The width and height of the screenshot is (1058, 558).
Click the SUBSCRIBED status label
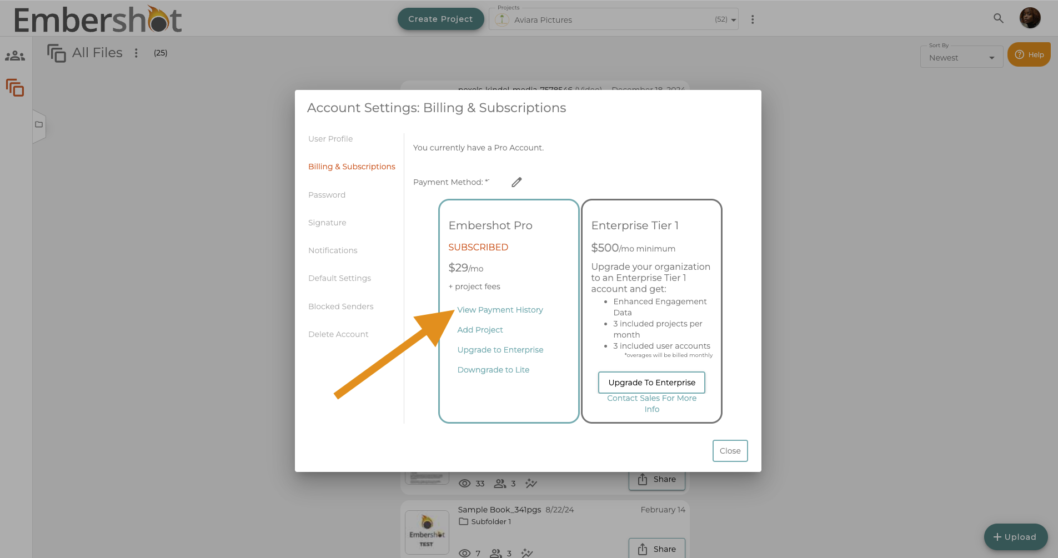pyautogui.click(x=478, y=247)
